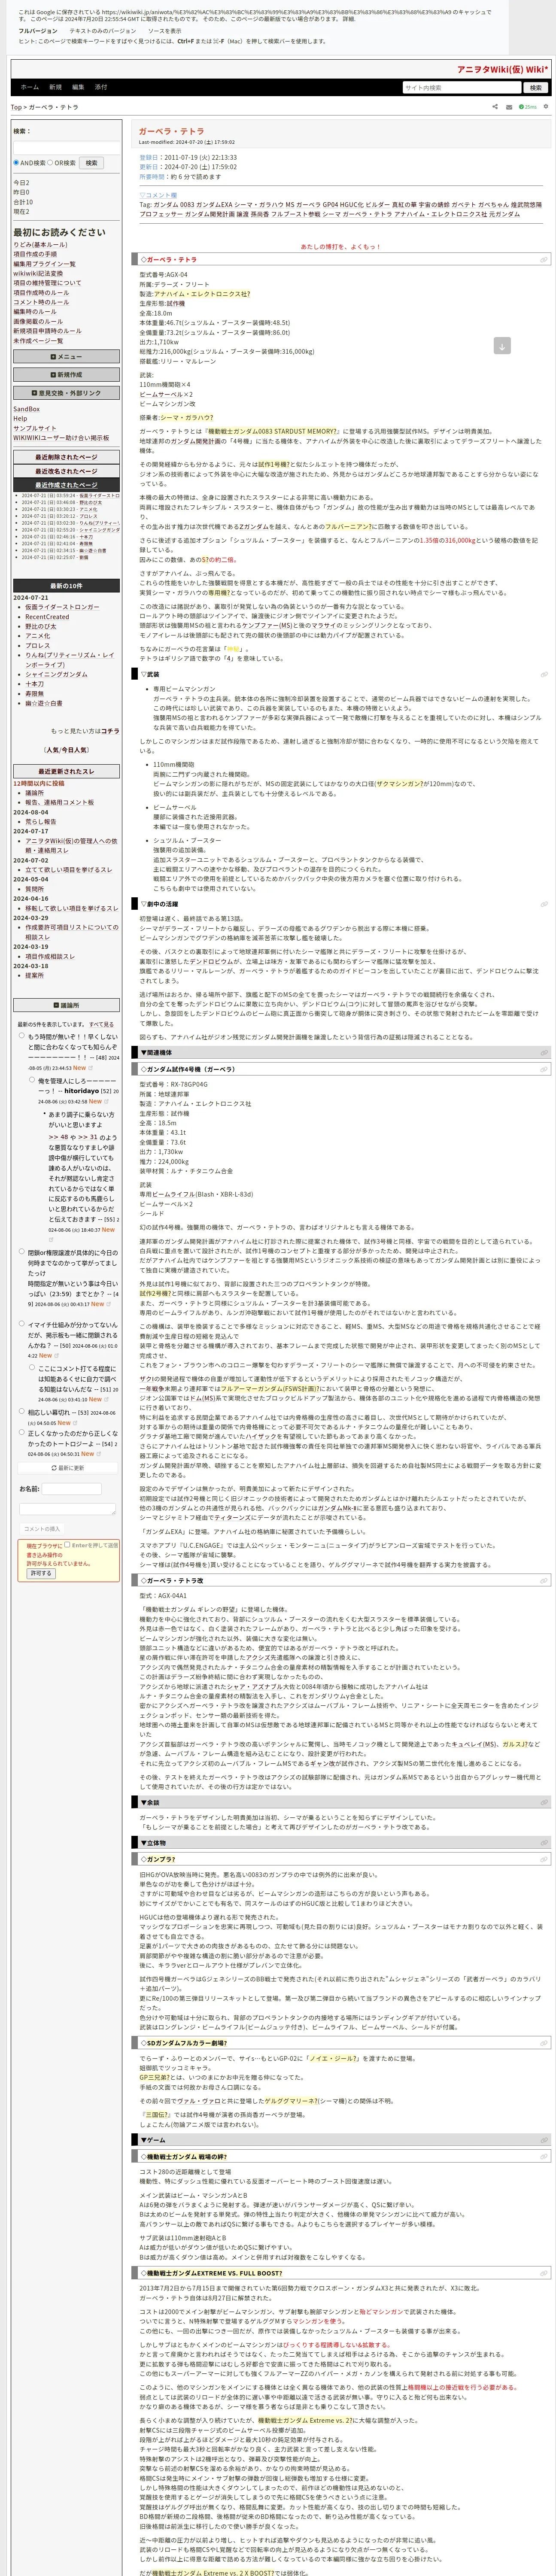Screen dimensions: 556x2576
Task: Click the サイト内検索 input field
Action: coord(462,88)
